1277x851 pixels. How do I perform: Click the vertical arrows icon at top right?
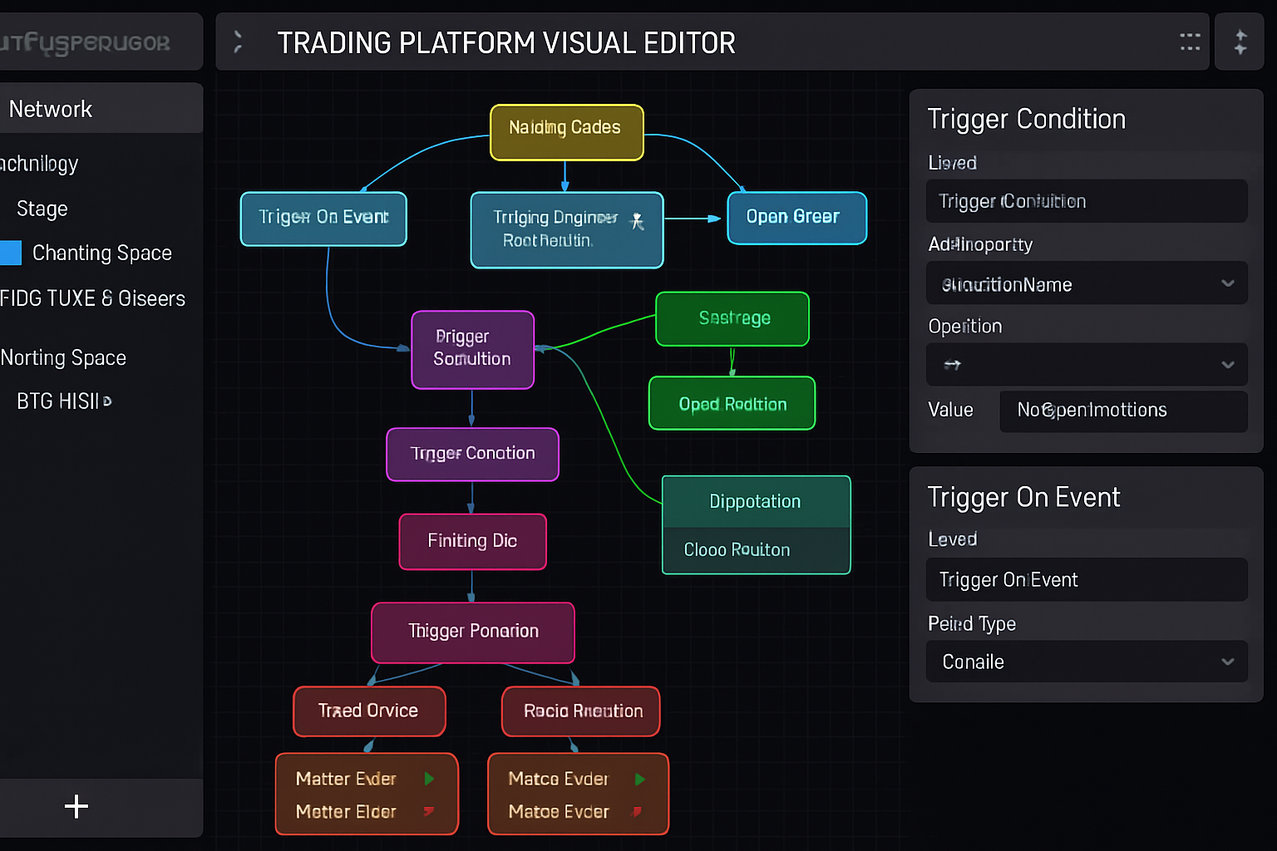[x=1240, y=42]
